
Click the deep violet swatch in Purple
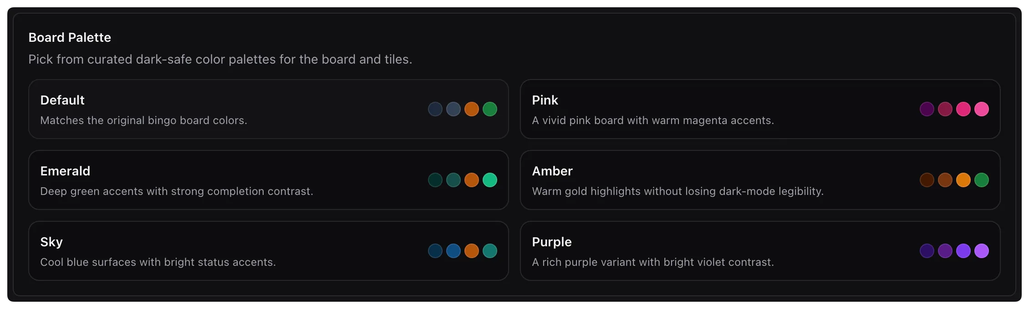927,251
